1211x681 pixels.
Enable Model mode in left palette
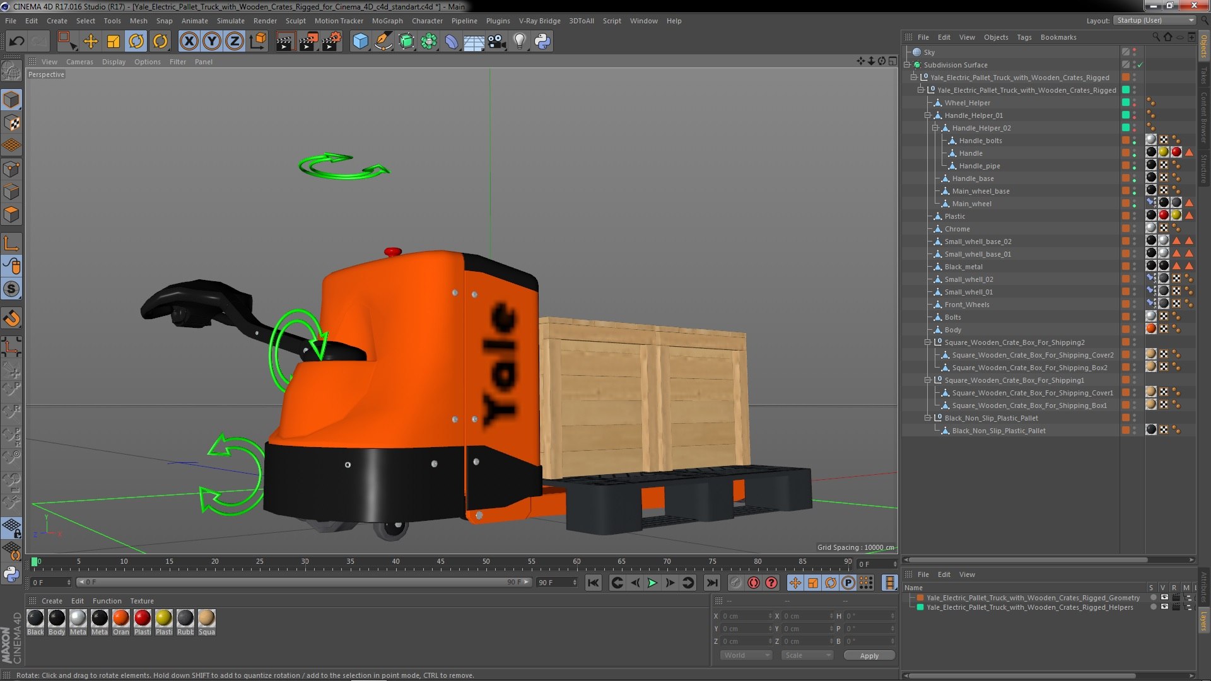11,100
